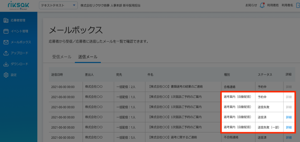Click 予約中 status in 選考案内 row

[262, 97]
